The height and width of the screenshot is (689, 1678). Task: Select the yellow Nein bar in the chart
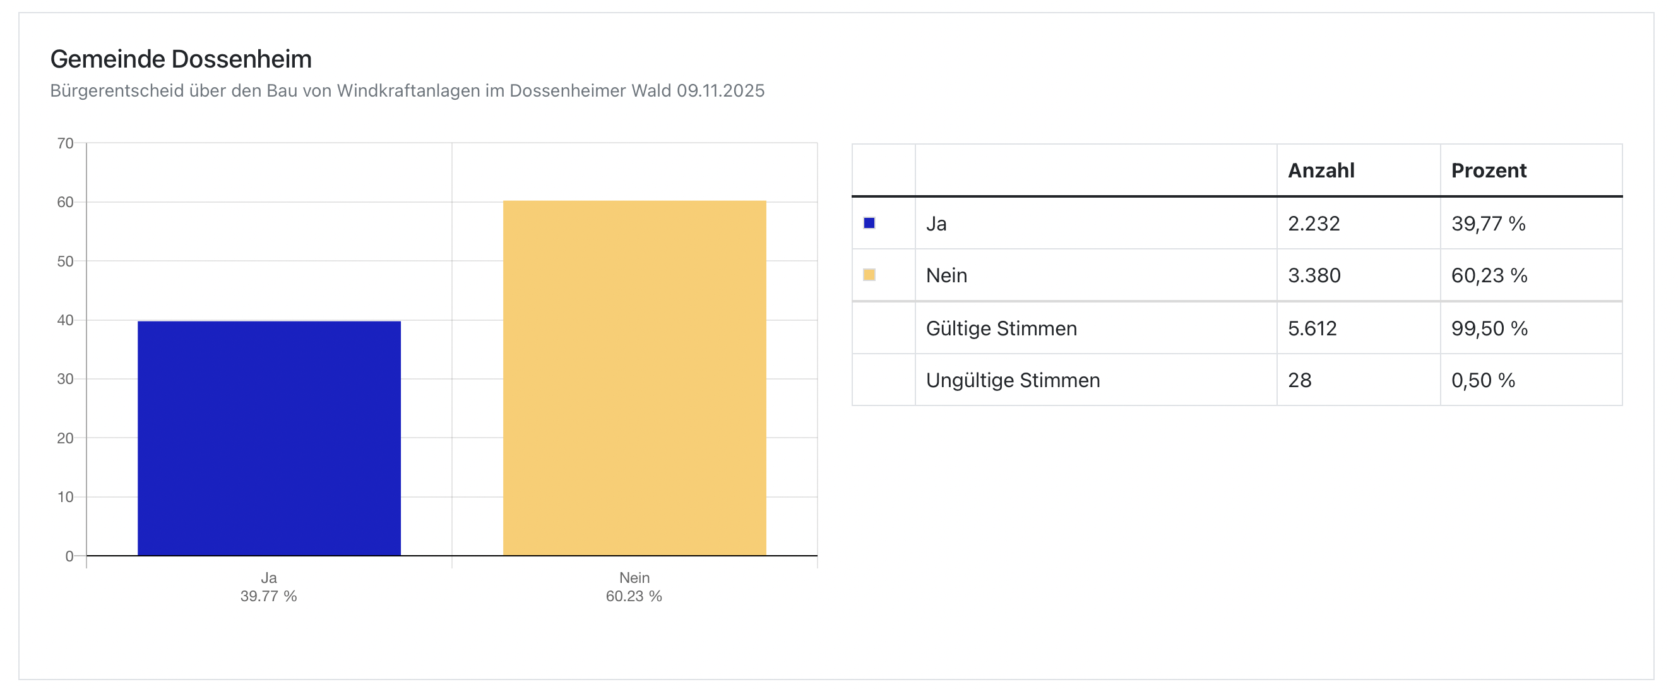pyautogui.click(x=634, y=378)
